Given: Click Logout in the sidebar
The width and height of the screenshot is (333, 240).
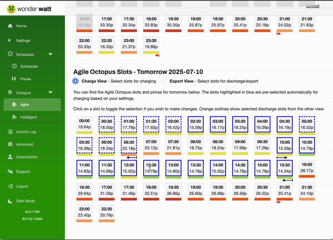Looking at the screenshot, I should click(x=22, y=186).
